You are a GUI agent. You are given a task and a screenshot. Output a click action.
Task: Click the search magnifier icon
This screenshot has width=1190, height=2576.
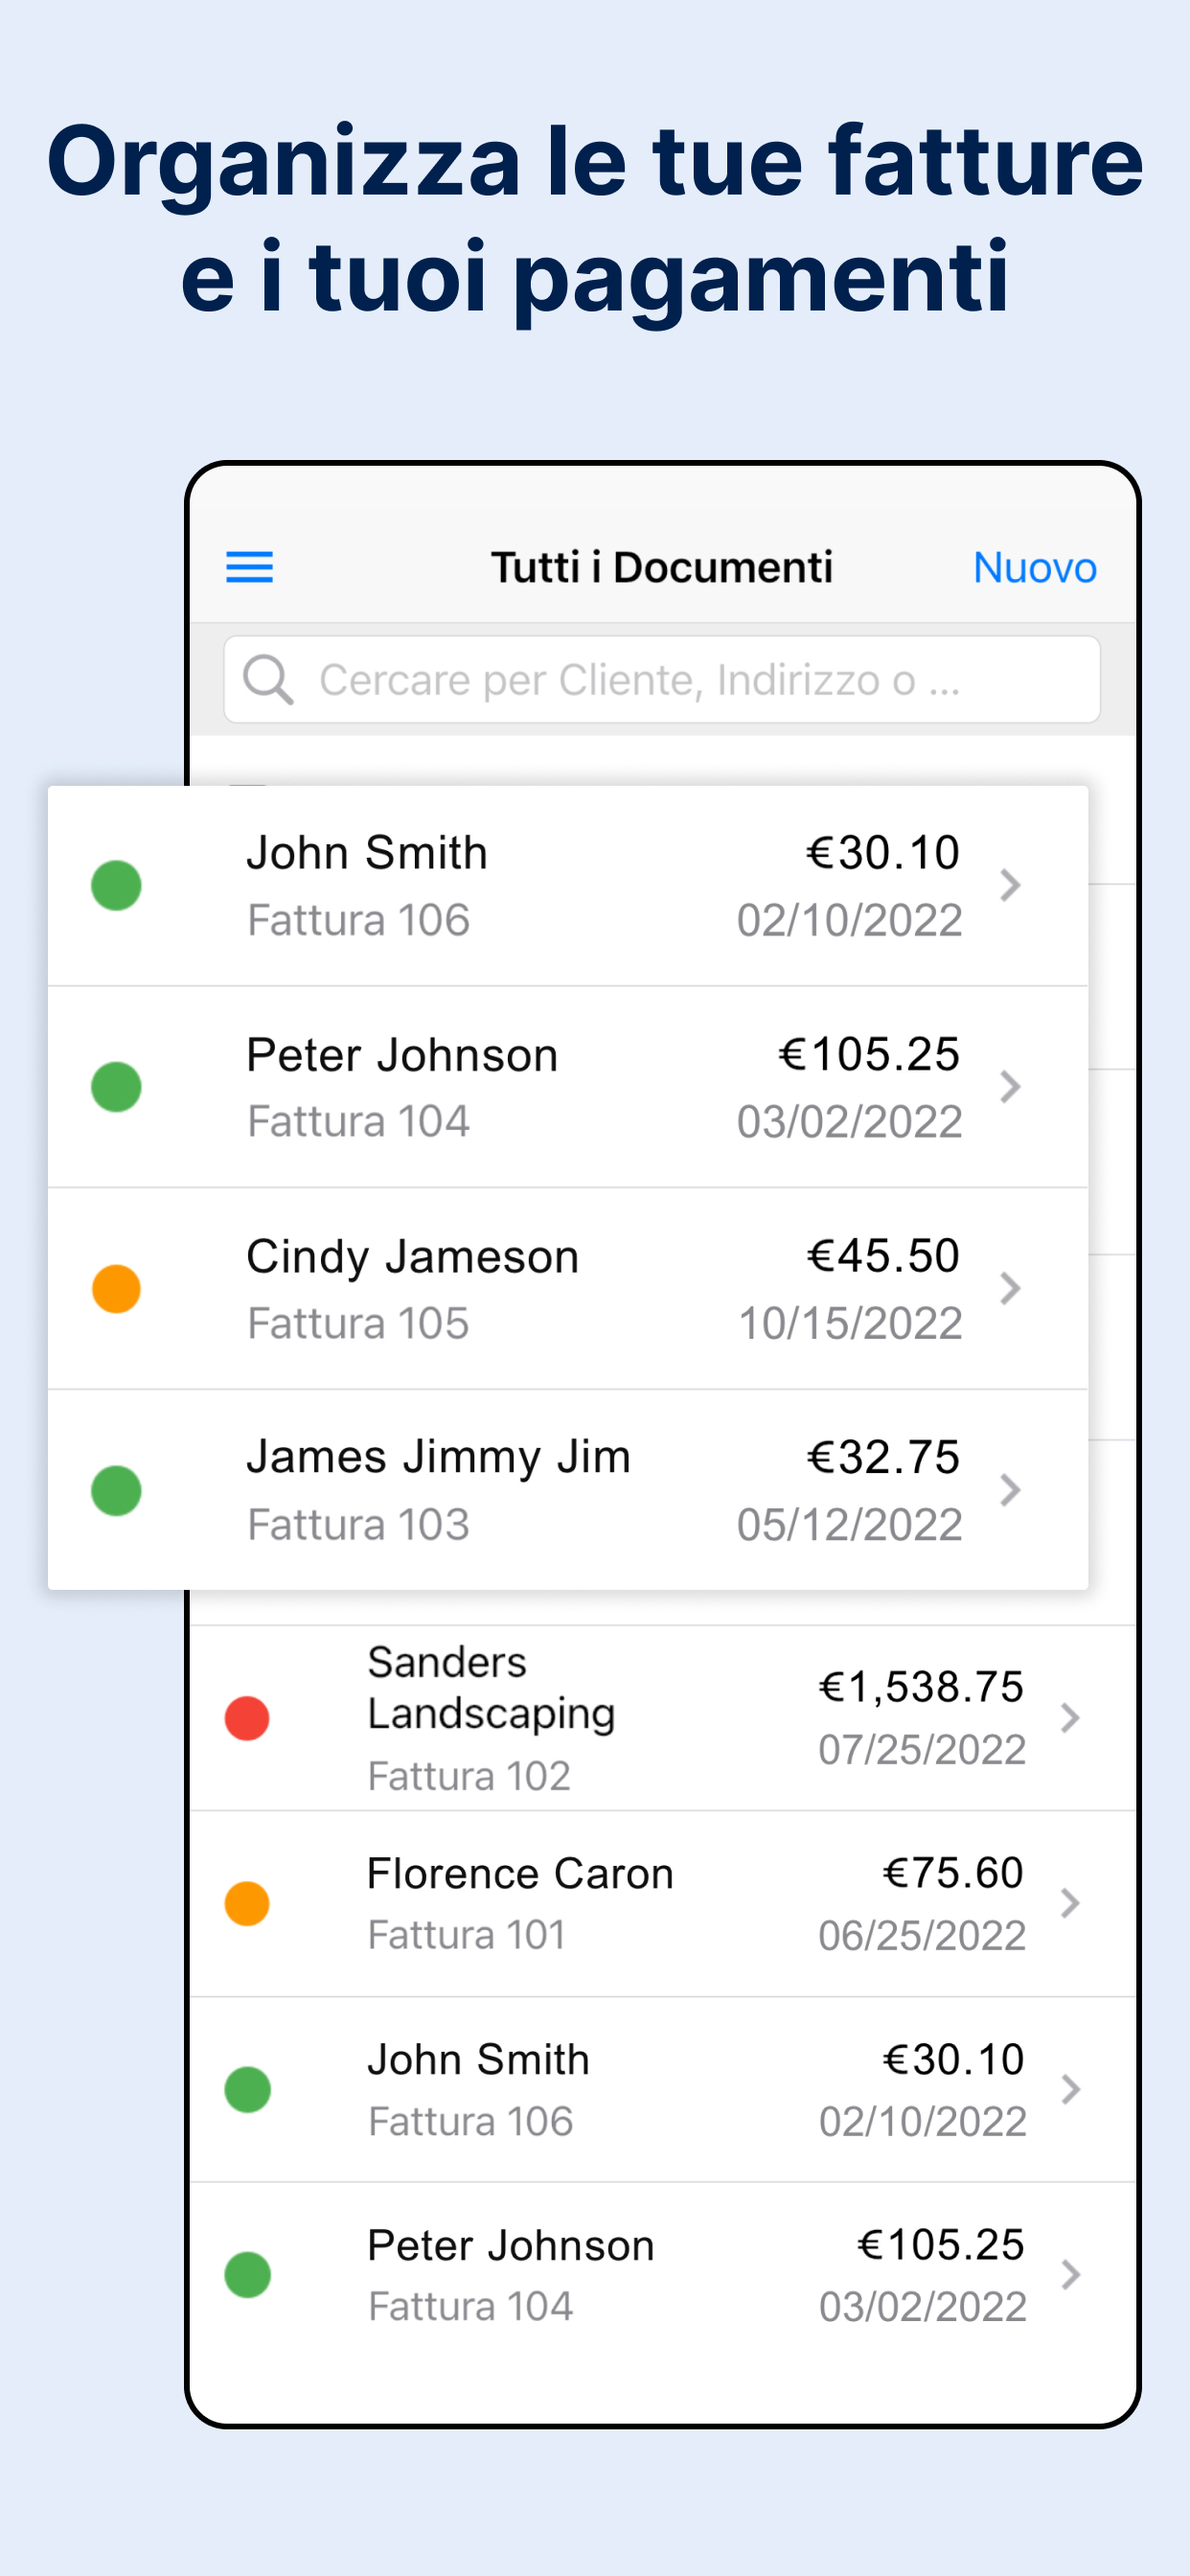[268, 680]
